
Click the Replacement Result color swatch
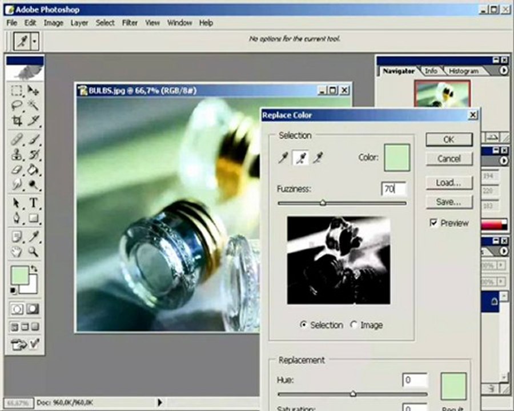[453, 386]
